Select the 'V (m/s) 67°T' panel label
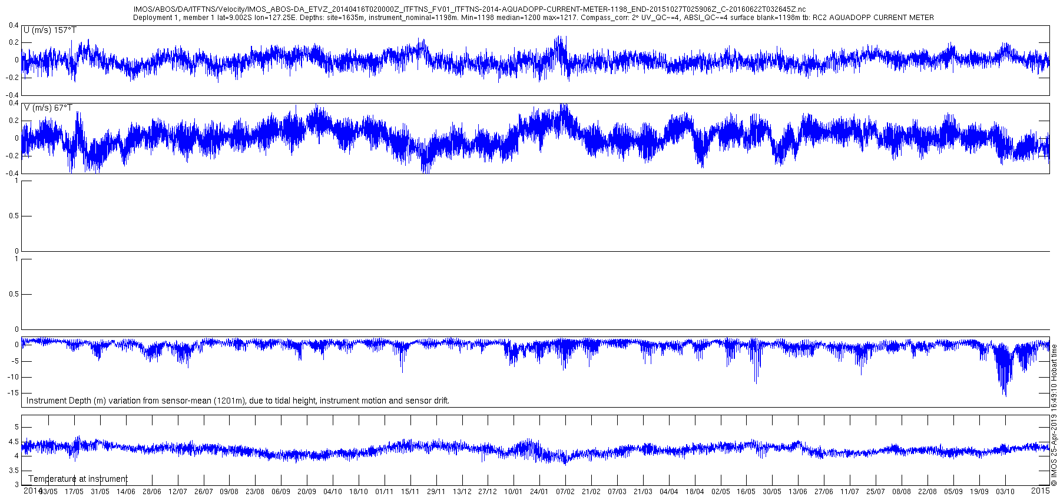Screen dimensions: 1060x500 [48, 108]
